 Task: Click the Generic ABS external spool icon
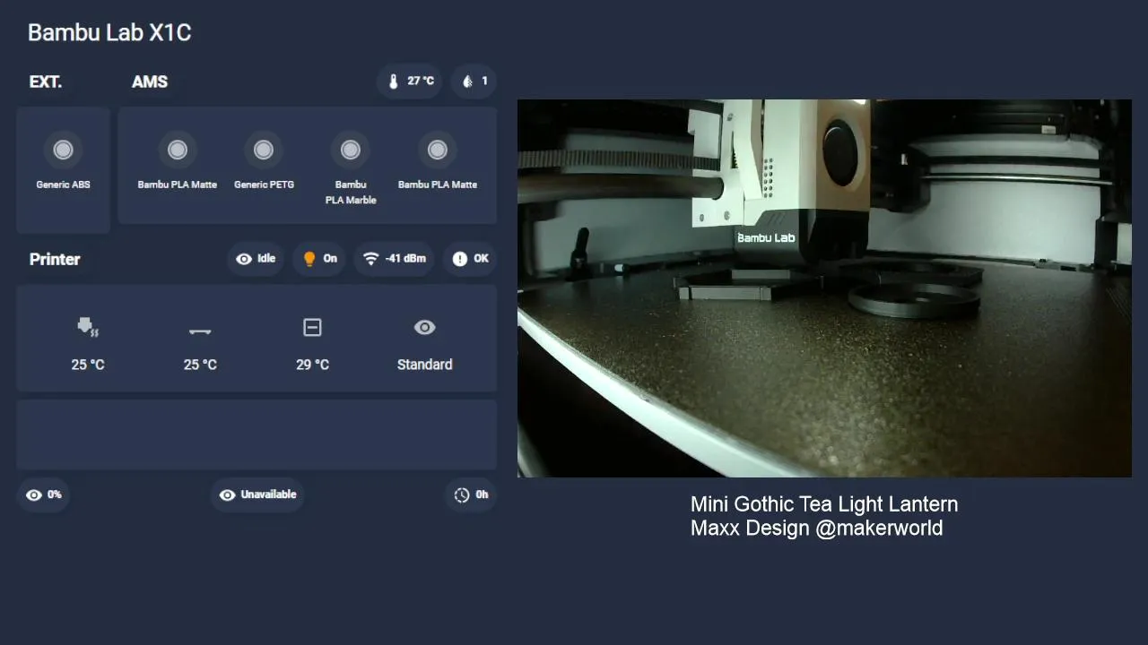pos(63,150)
